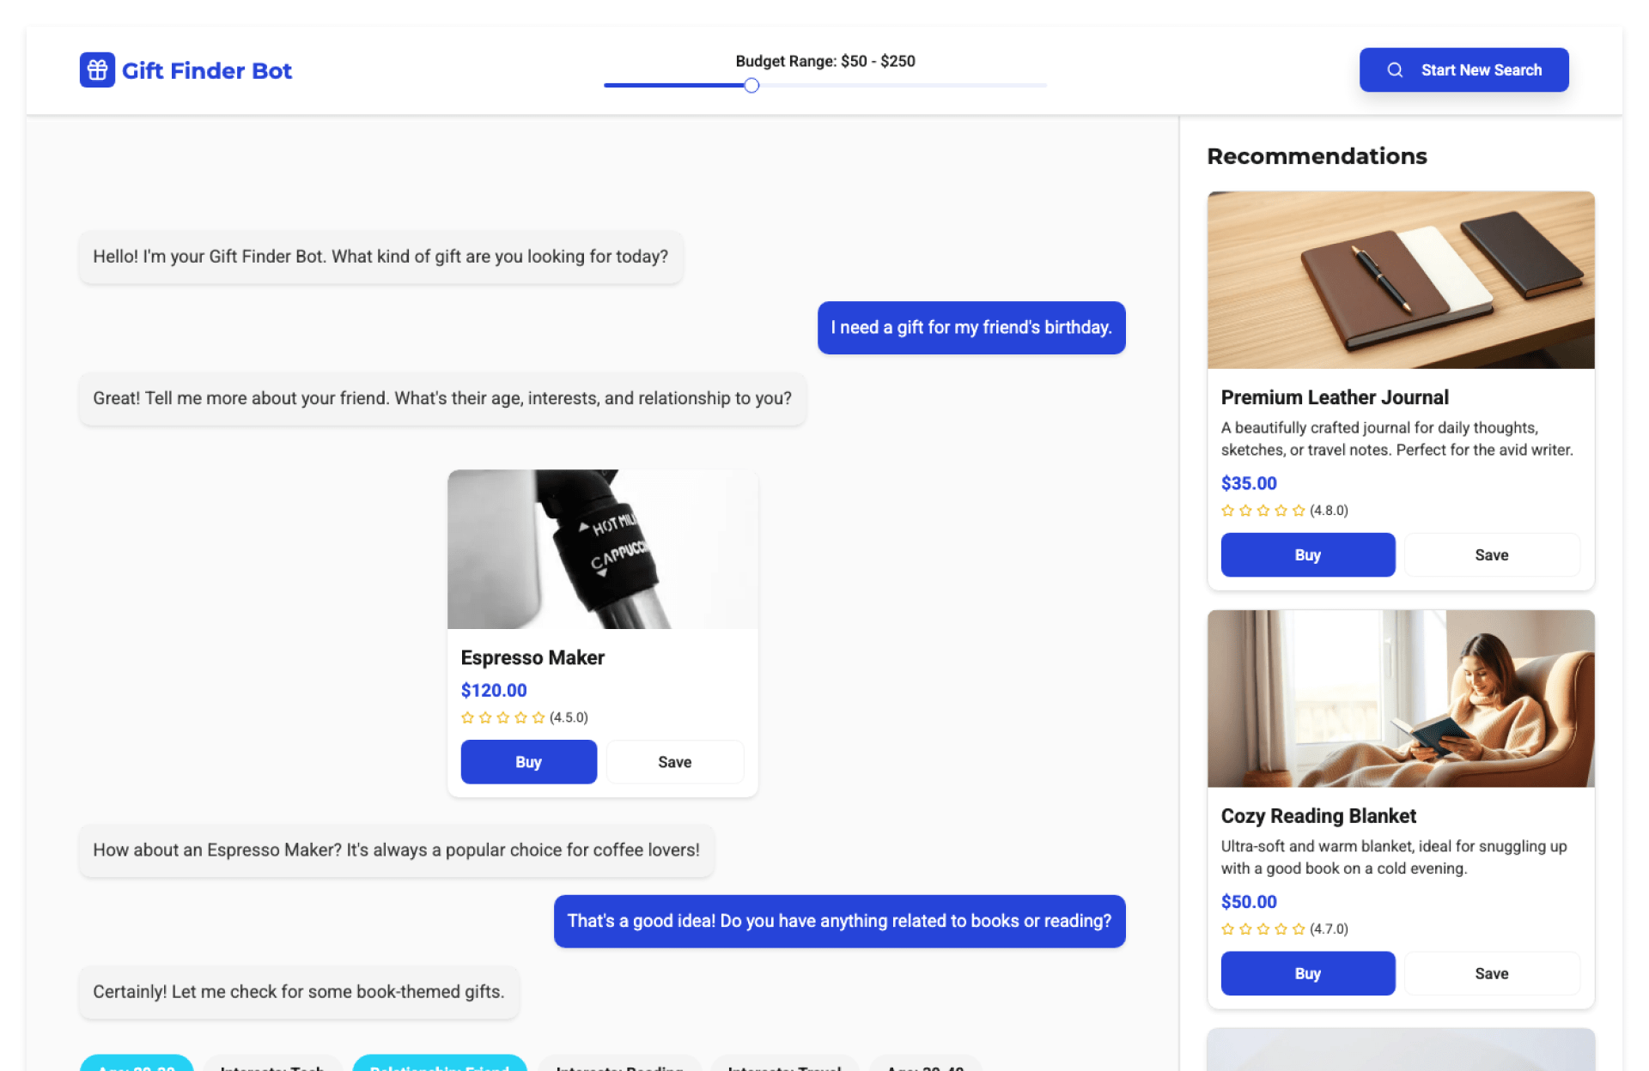1649x1071 pixels.
Task: Buy the Cozy Reading Blanket
Action: (x=1307, y=974)
